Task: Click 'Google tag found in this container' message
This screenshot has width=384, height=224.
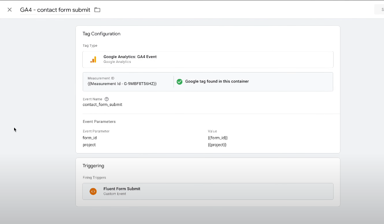Action: pos(217,81)
